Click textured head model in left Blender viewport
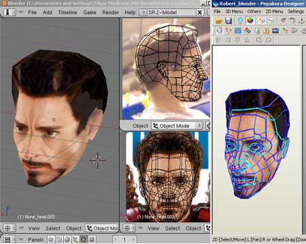Viewport: 306px width, 244px height. 59,119
